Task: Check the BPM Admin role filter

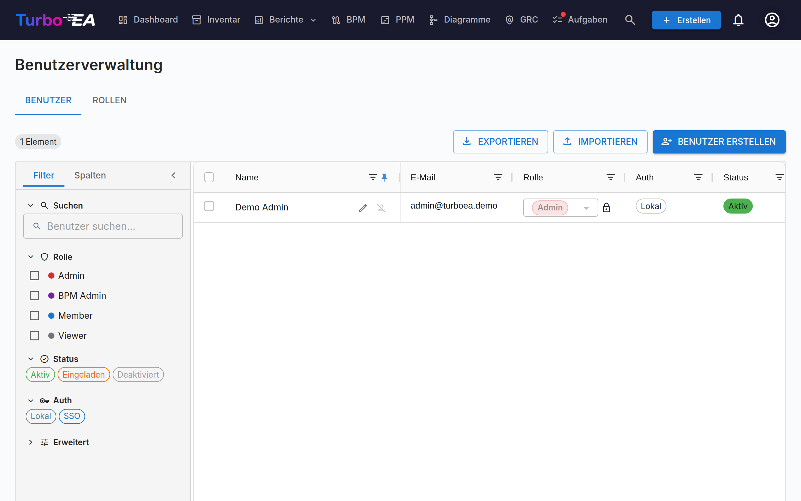Action: (x=34, y=296)
